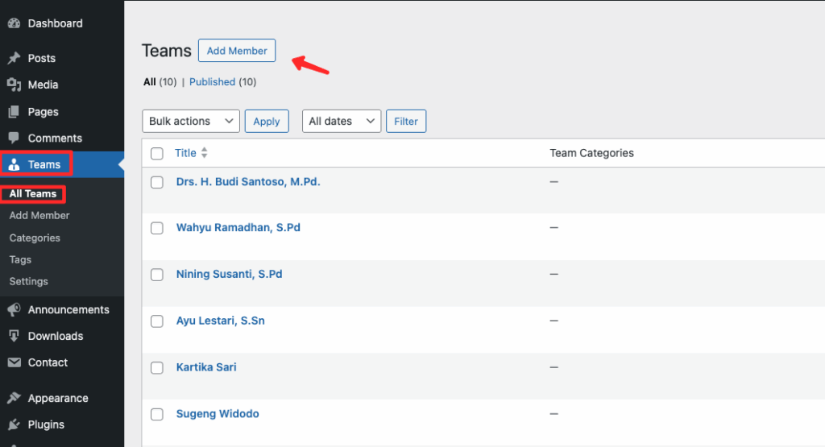825x447 pixels.
Task: Open the Comments menu item
Action: coord(56,138)
